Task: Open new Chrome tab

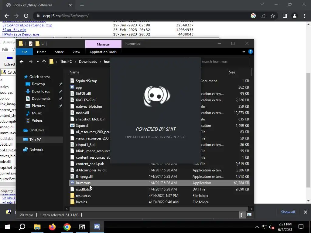Action: (x=82, y=5)
